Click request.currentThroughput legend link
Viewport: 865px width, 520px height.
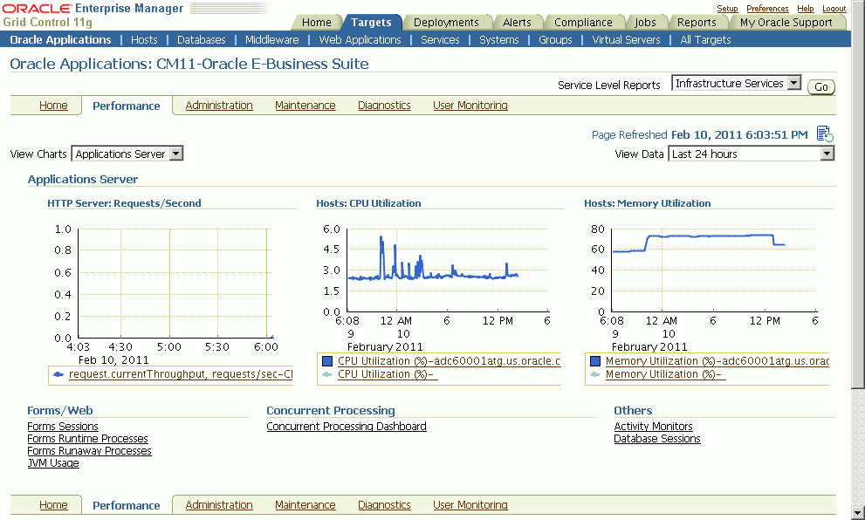tap(181, 374)
